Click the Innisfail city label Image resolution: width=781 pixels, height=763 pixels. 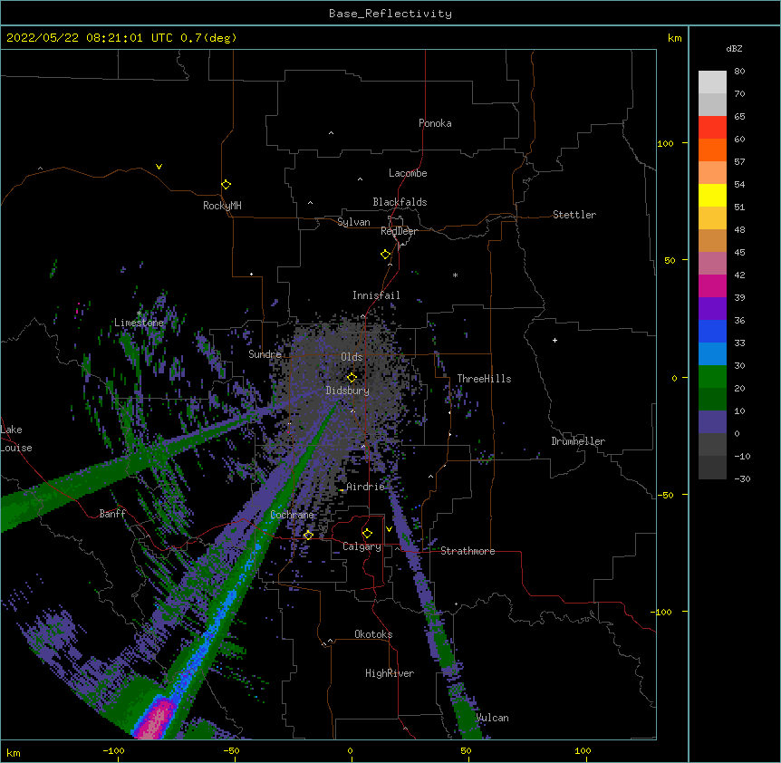point(376,295)
